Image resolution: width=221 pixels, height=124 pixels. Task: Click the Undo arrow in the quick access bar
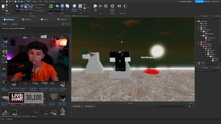pyautogui.click(x=10, y=1)
